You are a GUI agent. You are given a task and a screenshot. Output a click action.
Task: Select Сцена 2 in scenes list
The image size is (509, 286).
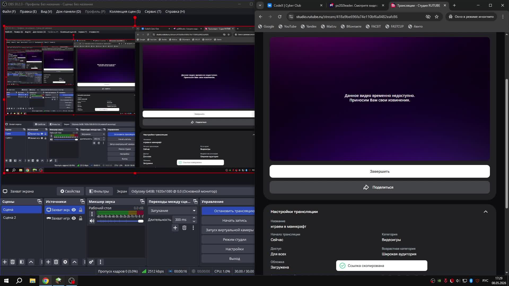click(x=21, y=217)
